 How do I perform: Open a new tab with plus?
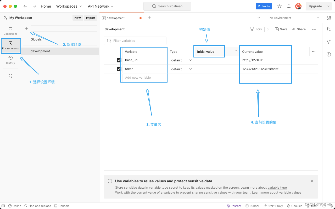coord(150,18)
